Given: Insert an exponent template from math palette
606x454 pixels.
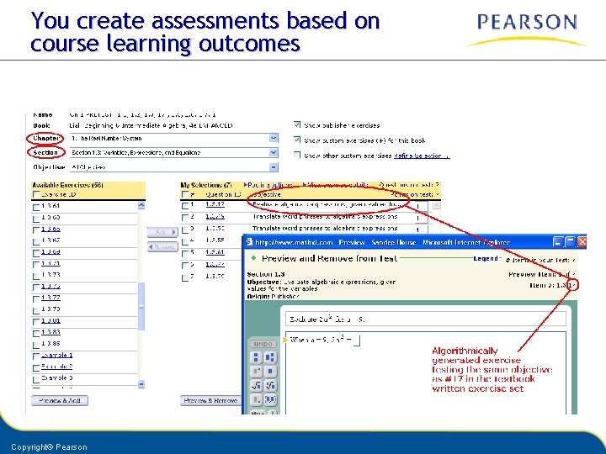Looking at the screenshot, I should (x=256, y=372).
